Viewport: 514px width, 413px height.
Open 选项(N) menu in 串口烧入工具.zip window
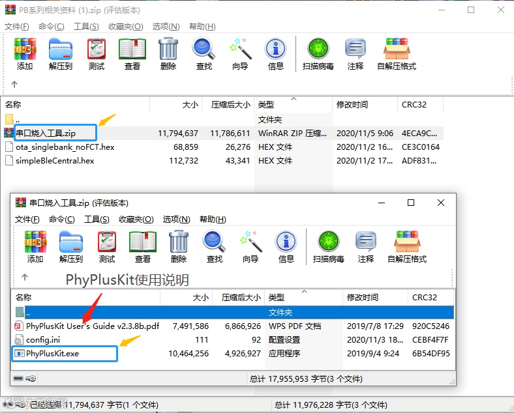pos(176,220)
